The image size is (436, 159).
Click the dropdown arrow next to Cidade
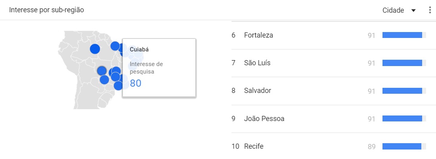point(413,11)
